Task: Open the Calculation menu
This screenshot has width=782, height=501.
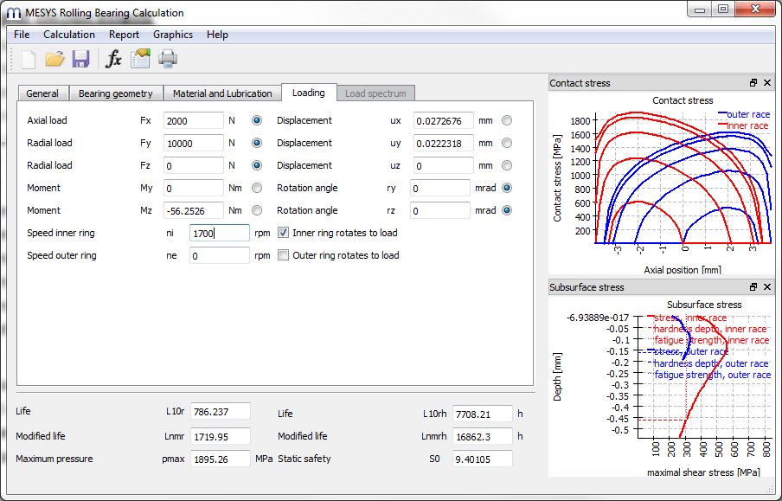Action: pyautogui.click(x=69, y=35)
